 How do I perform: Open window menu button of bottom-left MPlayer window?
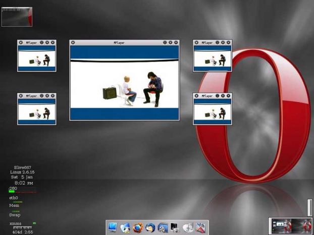[21, 96]
